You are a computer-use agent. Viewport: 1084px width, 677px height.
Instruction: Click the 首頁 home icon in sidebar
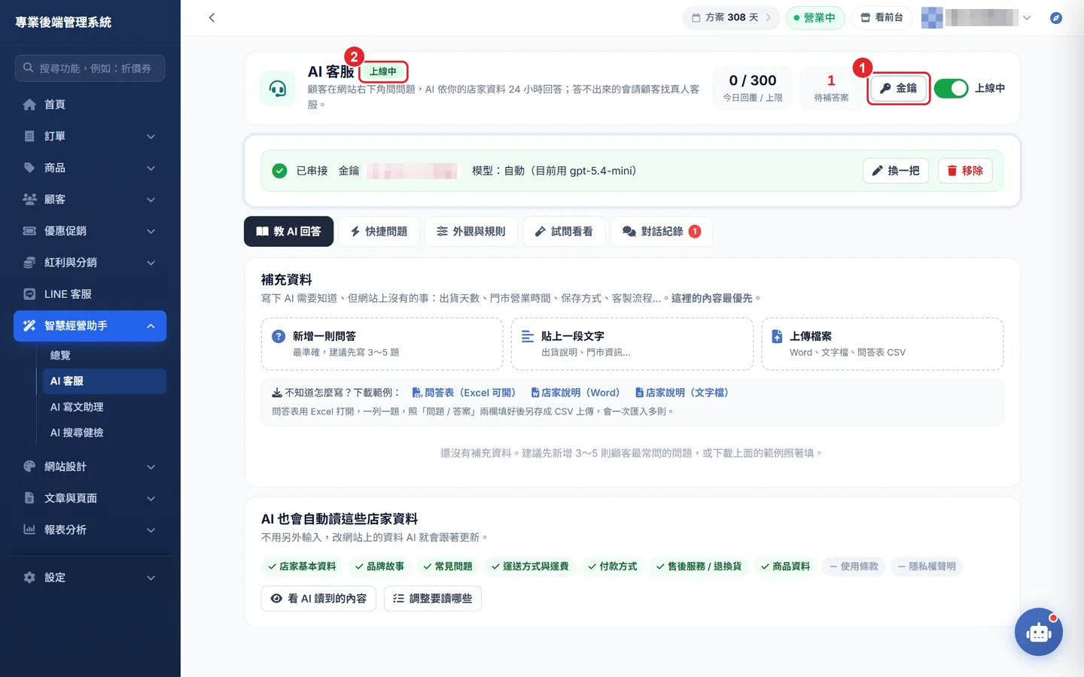29,105
